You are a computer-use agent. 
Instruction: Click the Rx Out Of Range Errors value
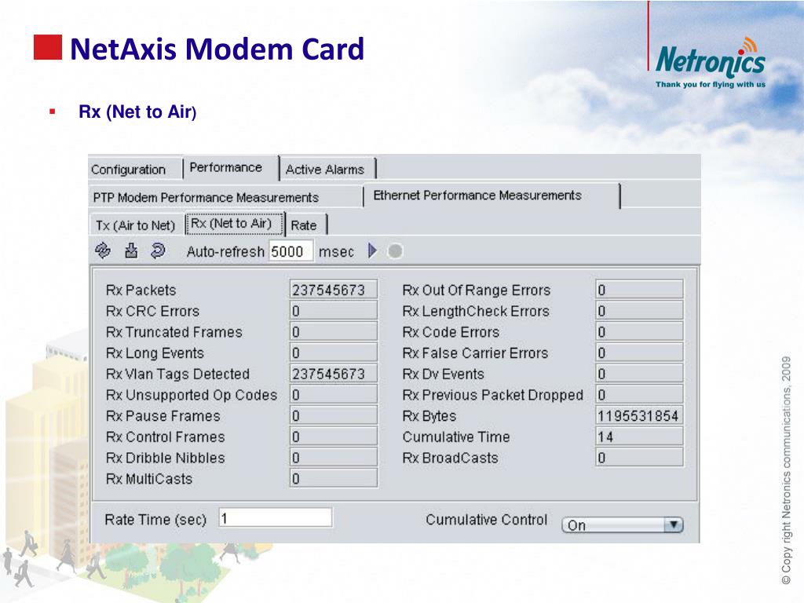(x=639, y=290)
